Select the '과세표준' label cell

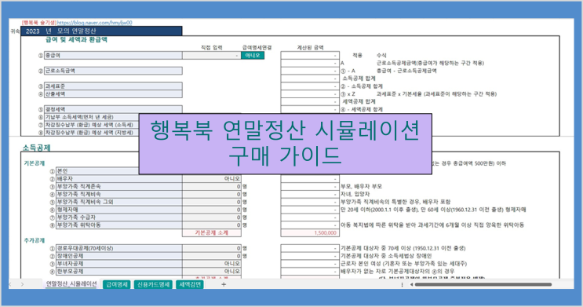coord(113,86)
